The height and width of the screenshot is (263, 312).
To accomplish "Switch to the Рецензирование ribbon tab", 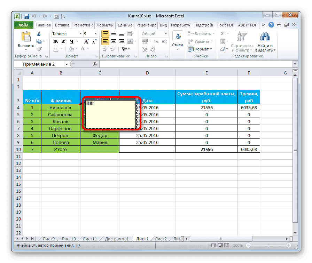I will (x=145, y=25).
